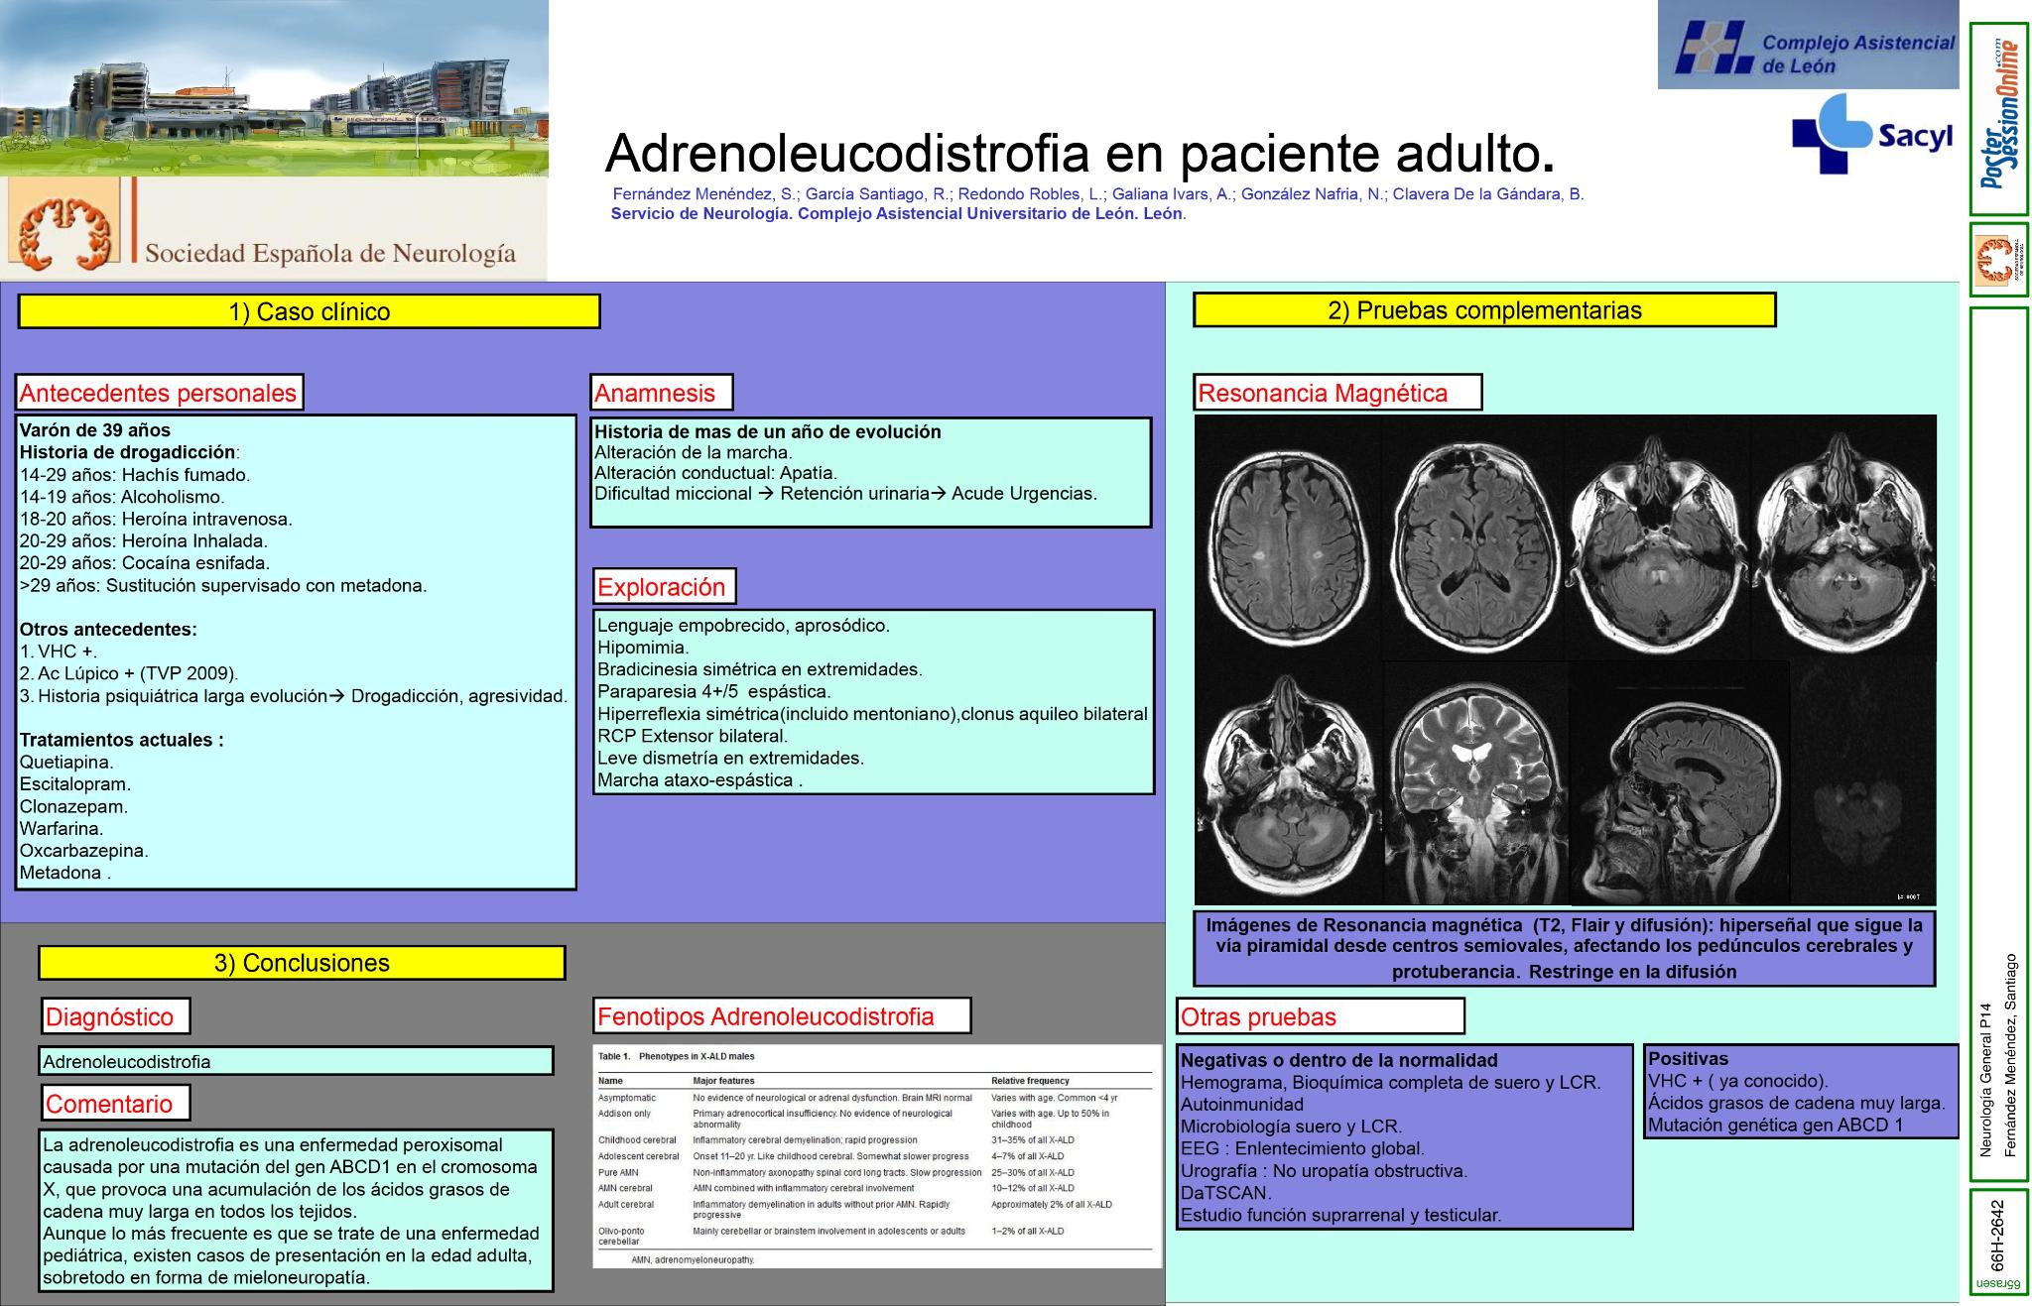This screenshot has width=2032, height=1306.
Task: Click the line 'EEG : Enlentecimiento global.'
Action: (x=1303, y=1148)
